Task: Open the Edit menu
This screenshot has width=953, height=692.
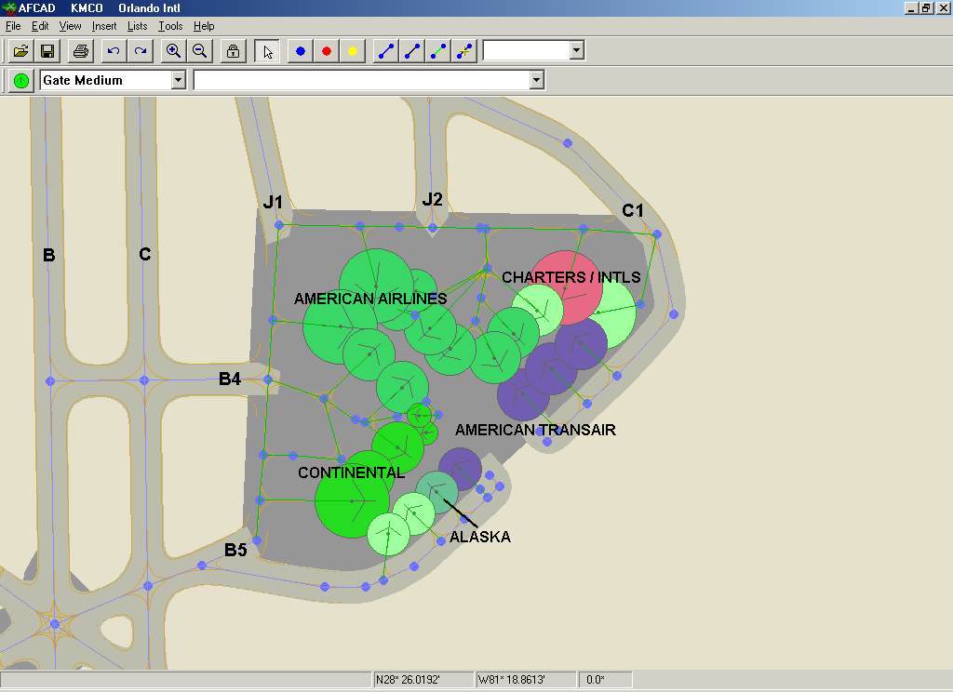Action: point(40,26)
